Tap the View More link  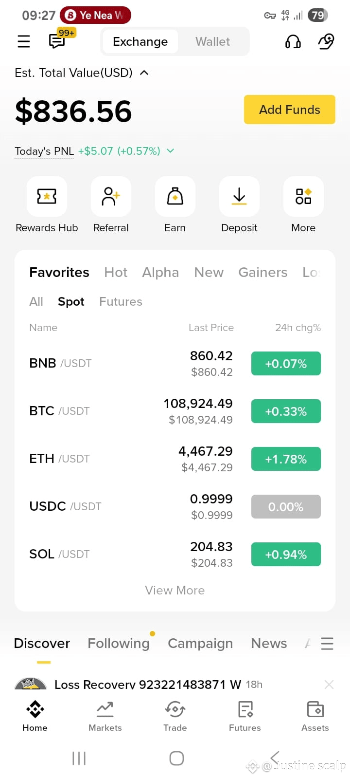[x=175, y=590]
